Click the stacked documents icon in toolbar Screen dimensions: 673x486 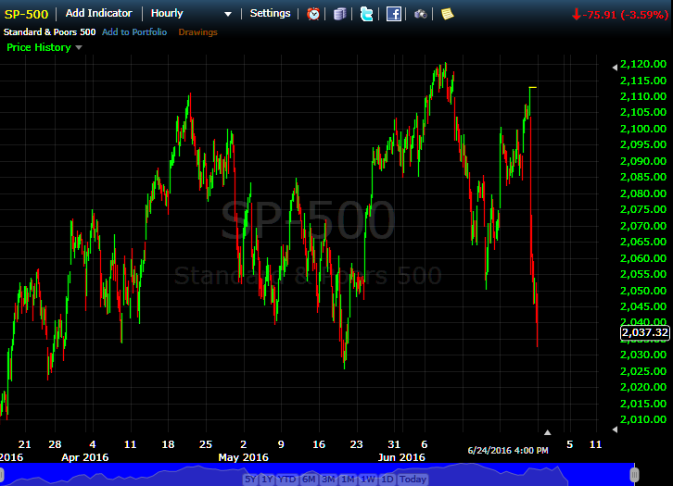point(340,14)
